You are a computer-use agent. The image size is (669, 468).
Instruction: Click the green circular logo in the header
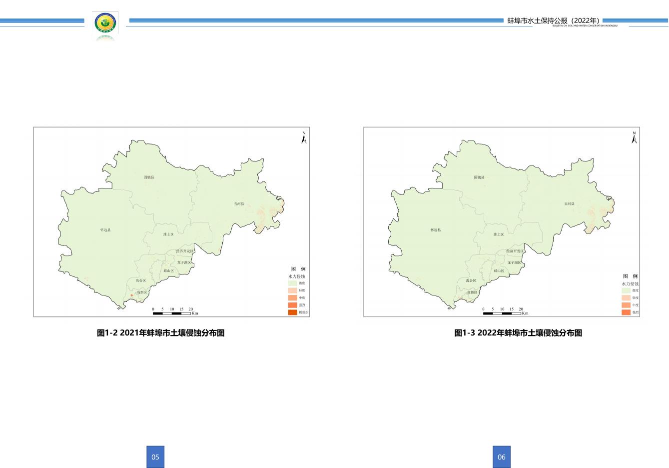[x=105, y=23]
